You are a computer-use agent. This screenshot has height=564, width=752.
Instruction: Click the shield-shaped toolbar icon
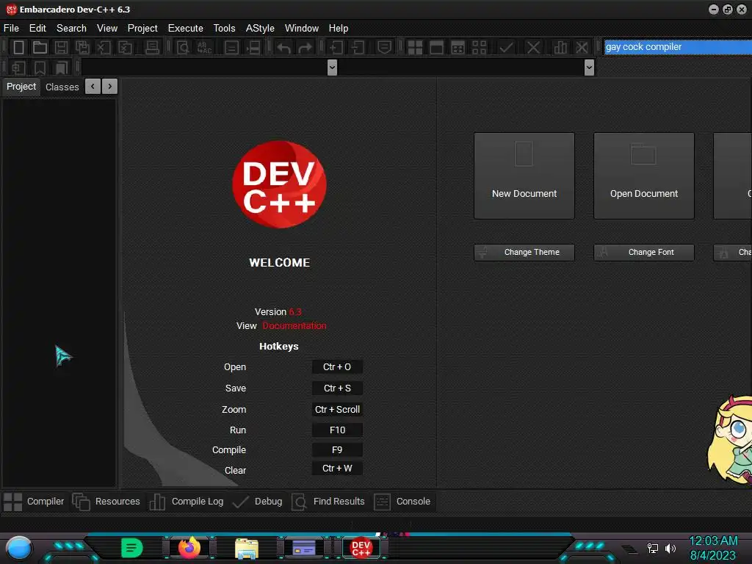coord(383,47)
